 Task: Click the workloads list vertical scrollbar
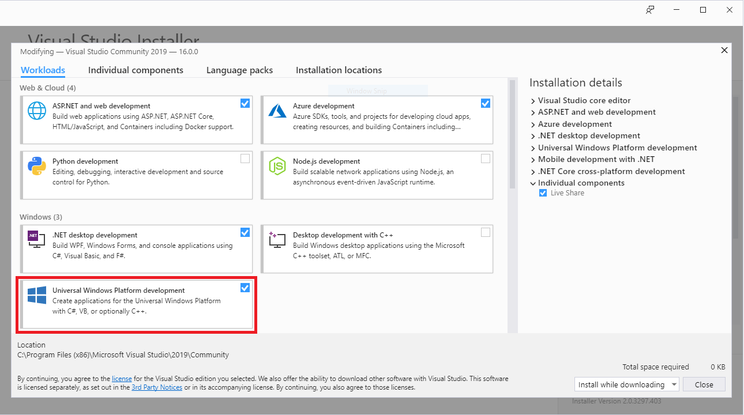point(512,134)
